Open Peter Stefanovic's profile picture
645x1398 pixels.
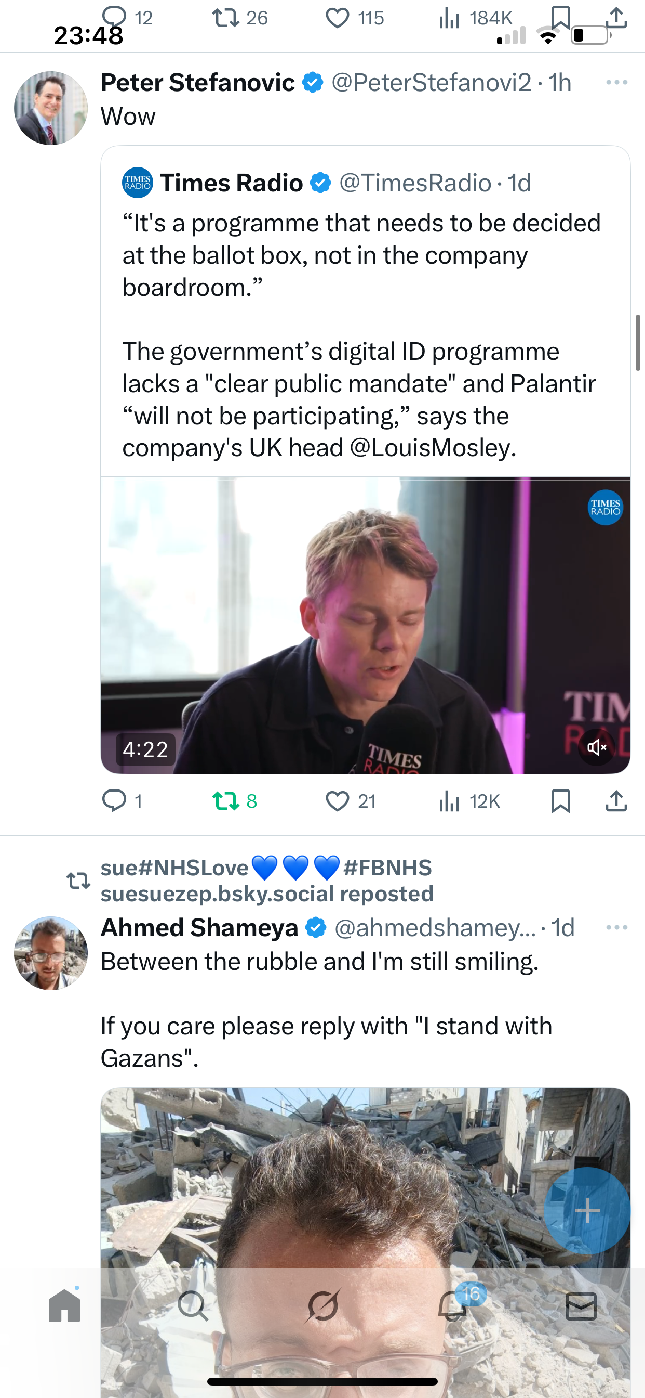click(51, 108)
